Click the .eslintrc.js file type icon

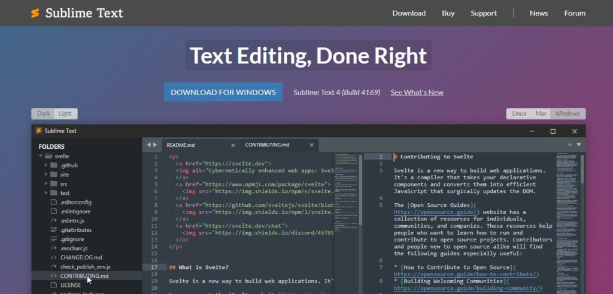pos(54,220)
